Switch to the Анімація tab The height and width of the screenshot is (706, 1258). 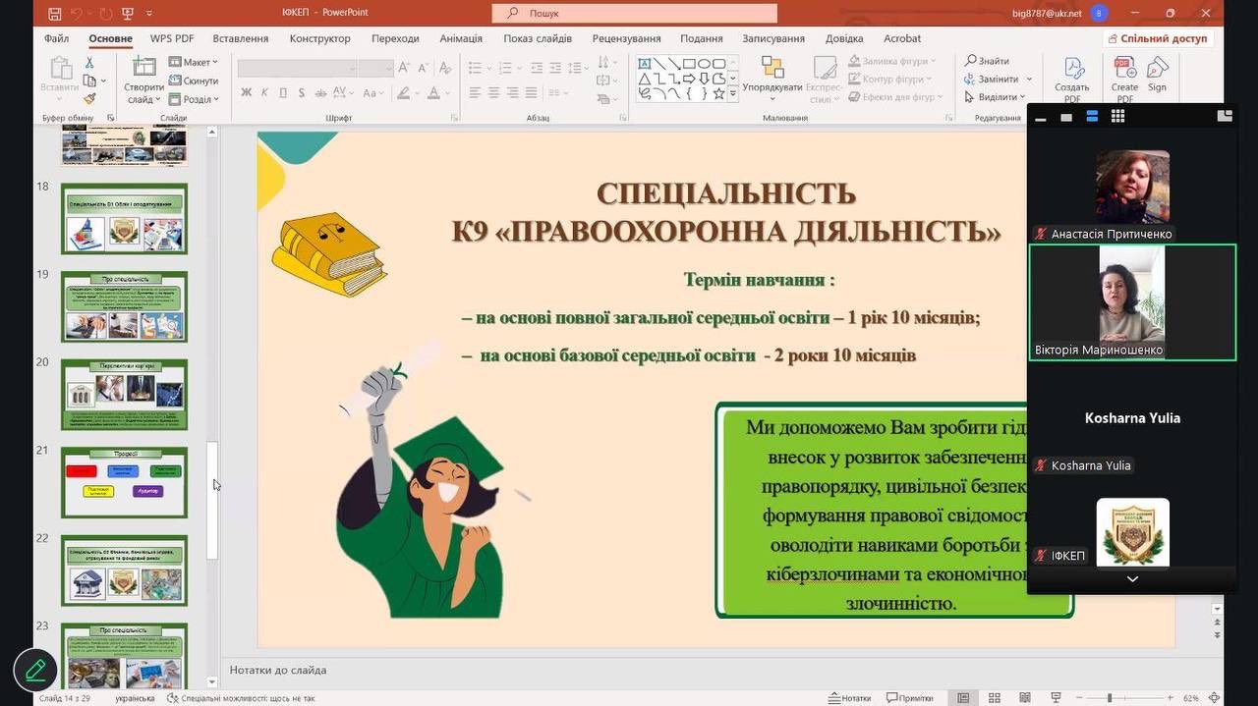(x=461, y=38)
